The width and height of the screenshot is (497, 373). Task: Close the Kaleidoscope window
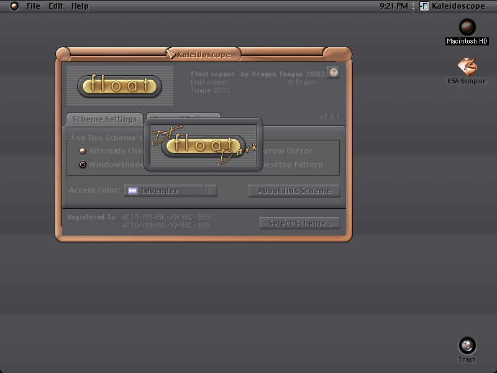coord(63,54)
